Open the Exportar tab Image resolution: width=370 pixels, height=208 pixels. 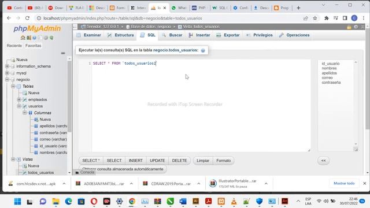228,35
